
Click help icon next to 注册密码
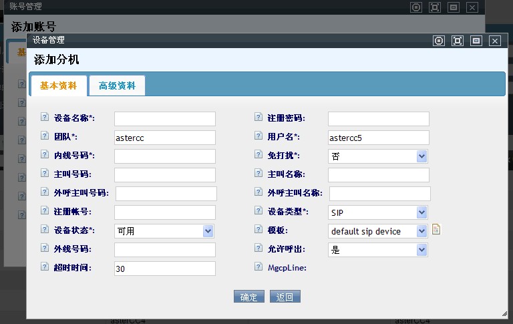[x=259, y=118]
